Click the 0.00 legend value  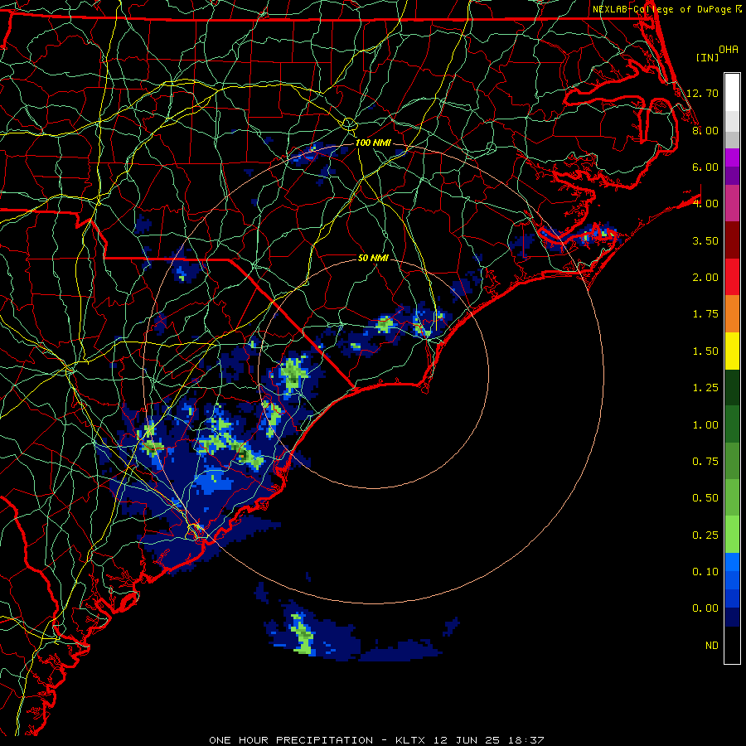(705, 608)
